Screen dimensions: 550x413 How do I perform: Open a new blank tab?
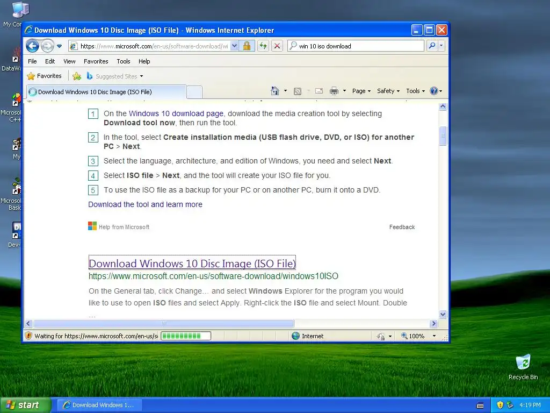(194, 92)
